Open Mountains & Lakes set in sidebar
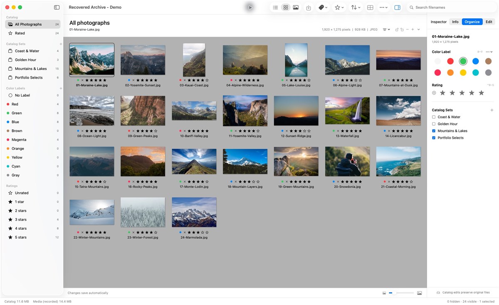The height and width of the screenshot is (305, 499). [x=33, y=69]
